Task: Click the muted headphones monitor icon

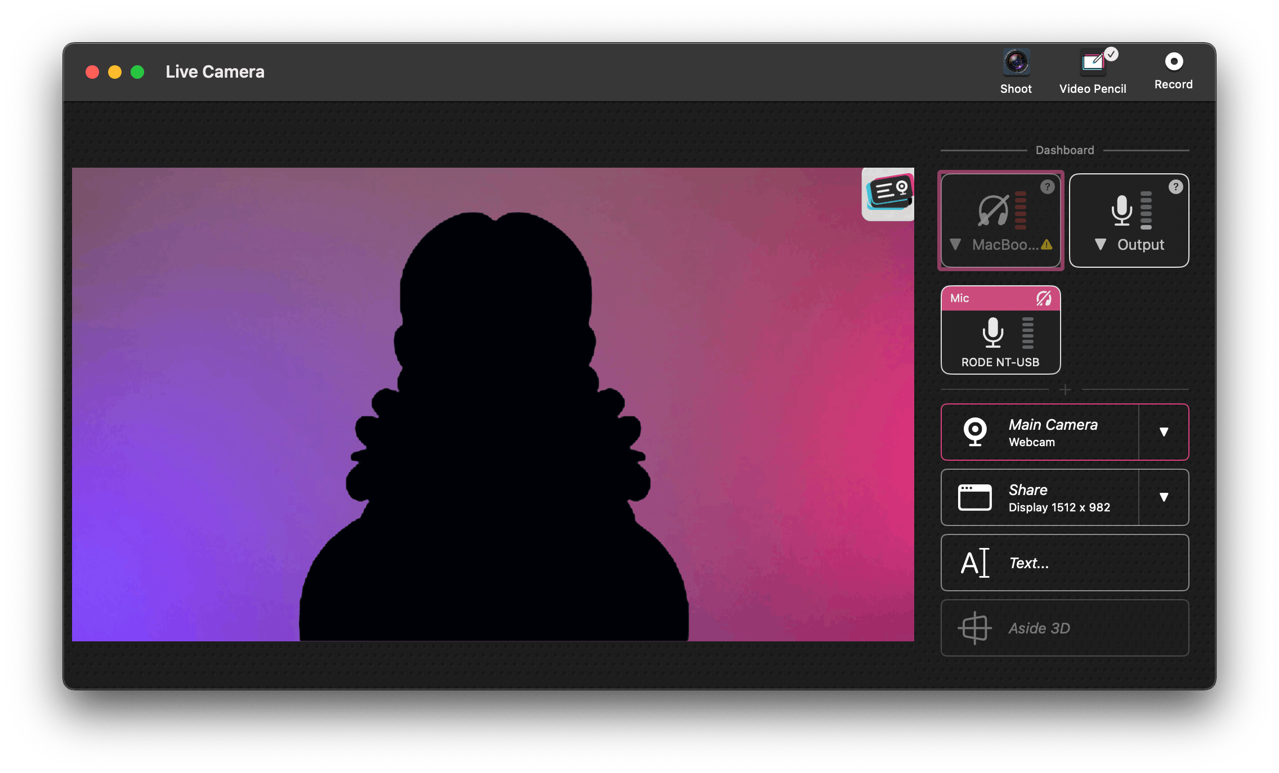Action: pos(994,210)
